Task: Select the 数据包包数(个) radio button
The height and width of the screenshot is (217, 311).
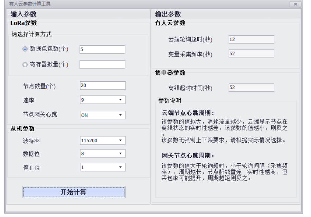Action: [x=25, y=49]
